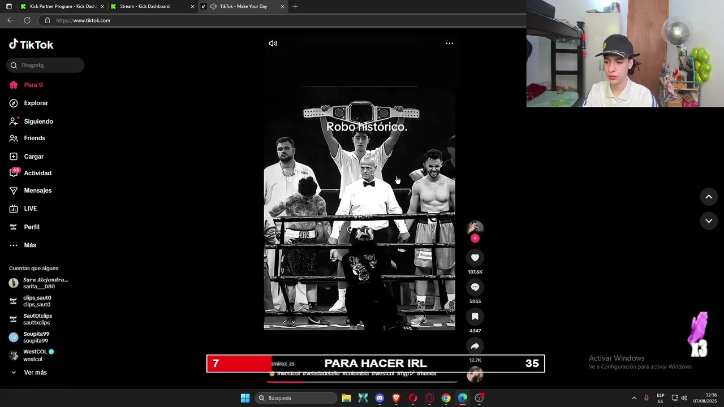Open Google Chrome from taskbar
The height and width of the screenshot is (407, 724).
point(446,398)
